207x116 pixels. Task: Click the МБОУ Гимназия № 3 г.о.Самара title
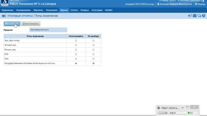pyautogui.click(x=33, y=4)
